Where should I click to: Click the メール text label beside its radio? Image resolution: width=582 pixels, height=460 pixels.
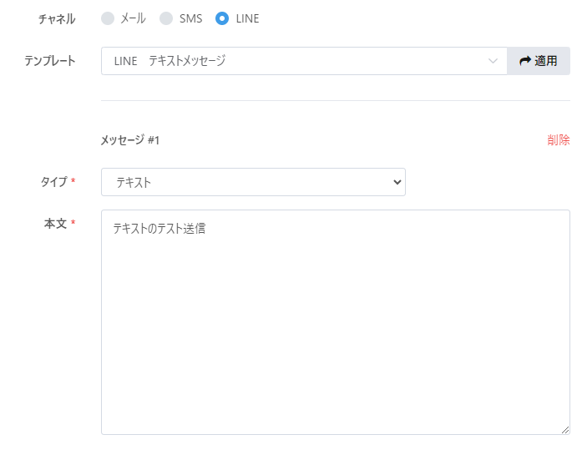(x=134, y=18)
